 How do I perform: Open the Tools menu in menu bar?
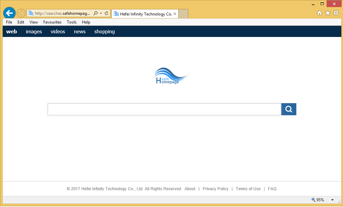(71, 22)
